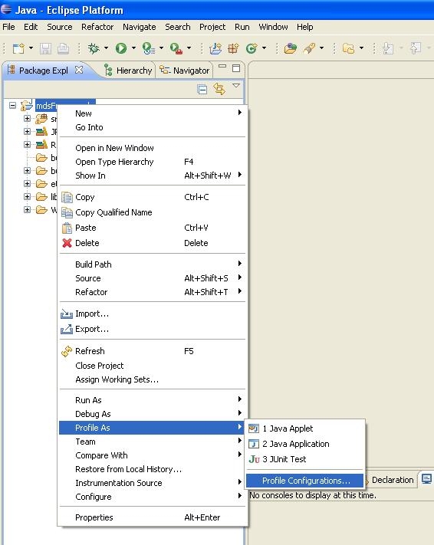
Task: Choose Assign Working Sets... entry
Action: pos(152,379)
